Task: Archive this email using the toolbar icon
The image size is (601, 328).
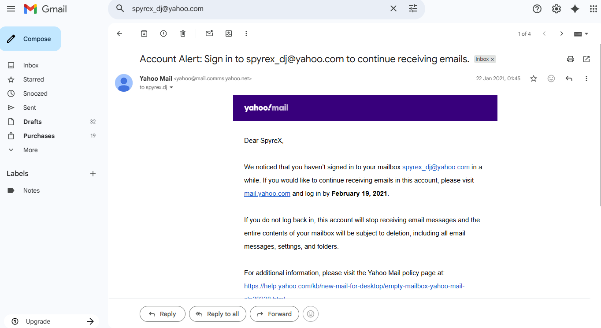Action: pyautogui.click(x=144, y=34)
